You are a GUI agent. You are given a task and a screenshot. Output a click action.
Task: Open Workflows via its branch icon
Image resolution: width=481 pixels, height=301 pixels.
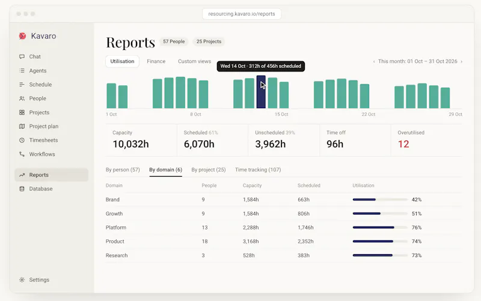point(22,154)
